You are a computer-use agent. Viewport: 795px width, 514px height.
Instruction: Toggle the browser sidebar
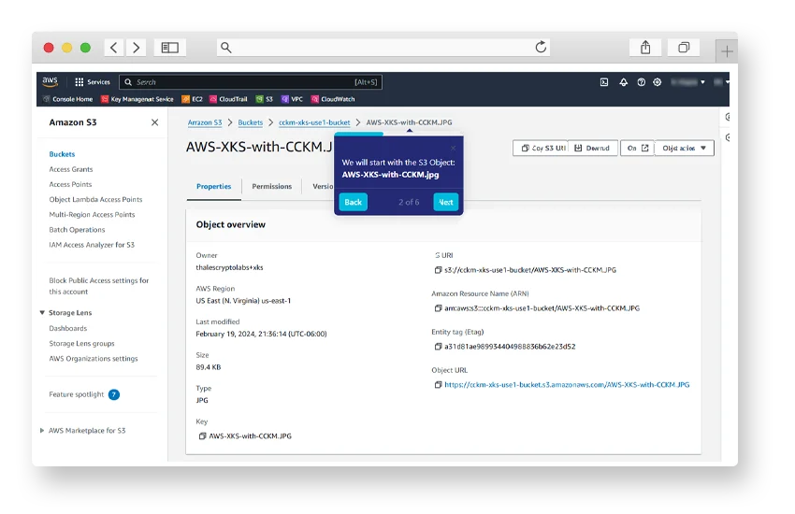170,48
